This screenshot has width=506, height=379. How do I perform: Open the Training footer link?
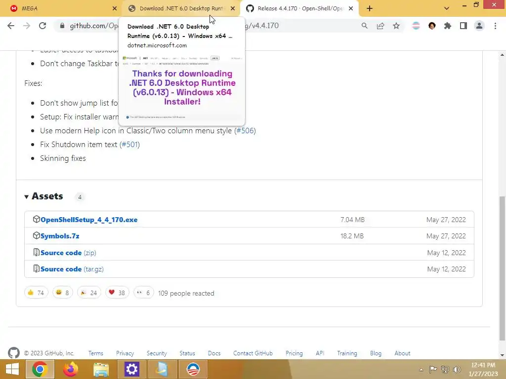(x=347, y=353)
